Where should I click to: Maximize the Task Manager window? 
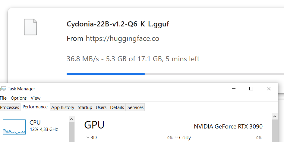click(251, 89)
